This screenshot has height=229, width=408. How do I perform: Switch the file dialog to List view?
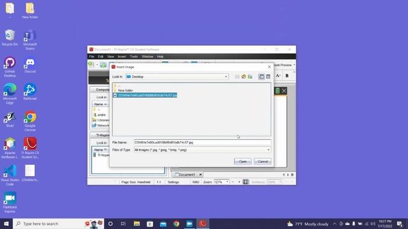click(x=261, y=76)
